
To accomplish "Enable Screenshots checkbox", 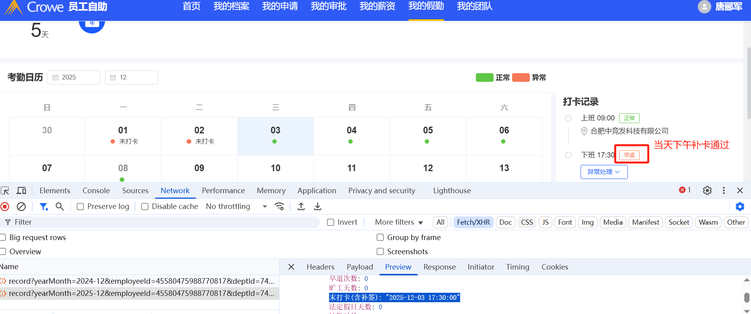I will [x=380, y=251].
